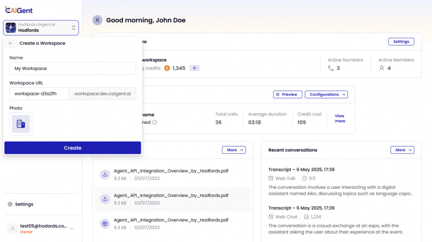The image size is (432, 242).
Task: Click the person icon under Active Members
Action: click(x=381, y=68)
